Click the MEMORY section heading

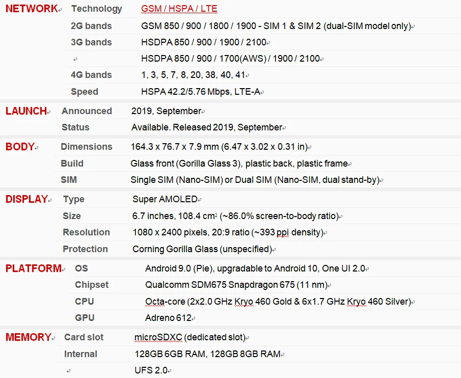point(29,337)
